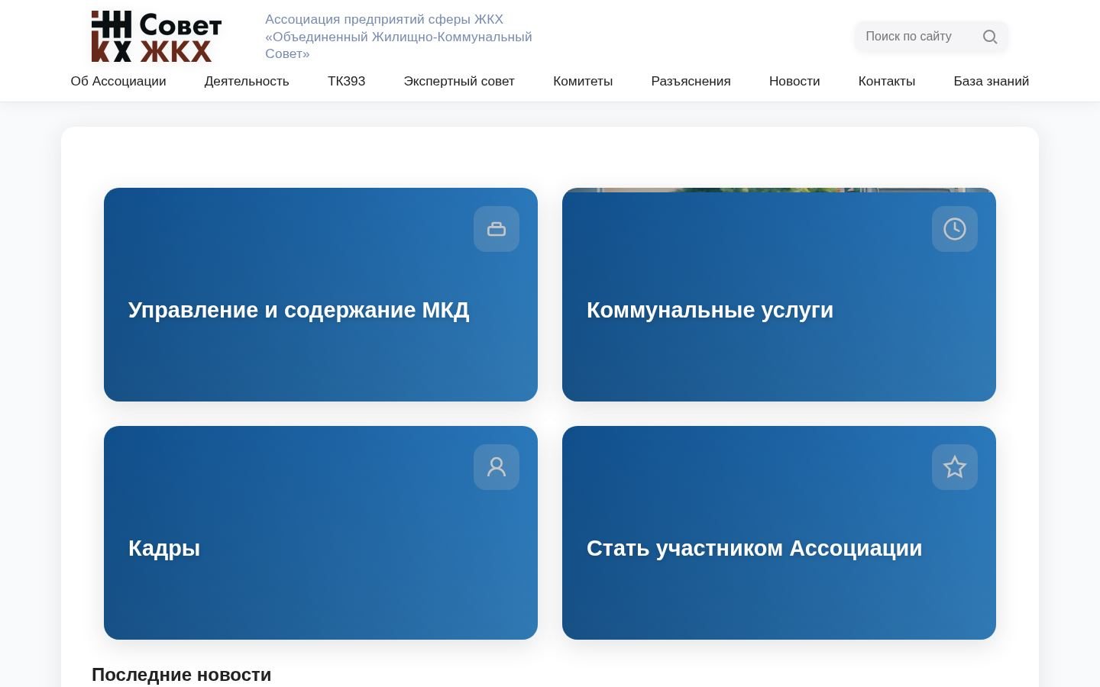Go to Новости in the top menu
Image resolution: width=1100 pixels, height=687 pixels.
[x=794, y=81]
